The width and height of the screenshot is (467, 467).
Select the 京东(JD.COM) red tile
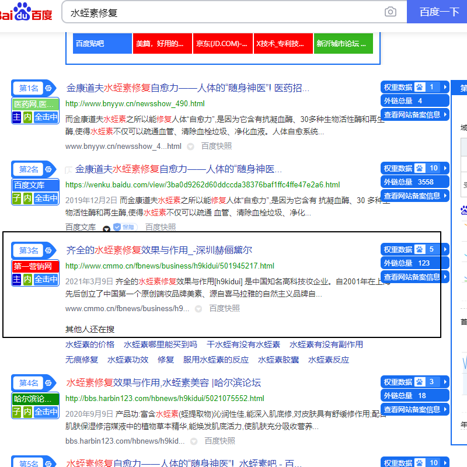coord(223,43)
